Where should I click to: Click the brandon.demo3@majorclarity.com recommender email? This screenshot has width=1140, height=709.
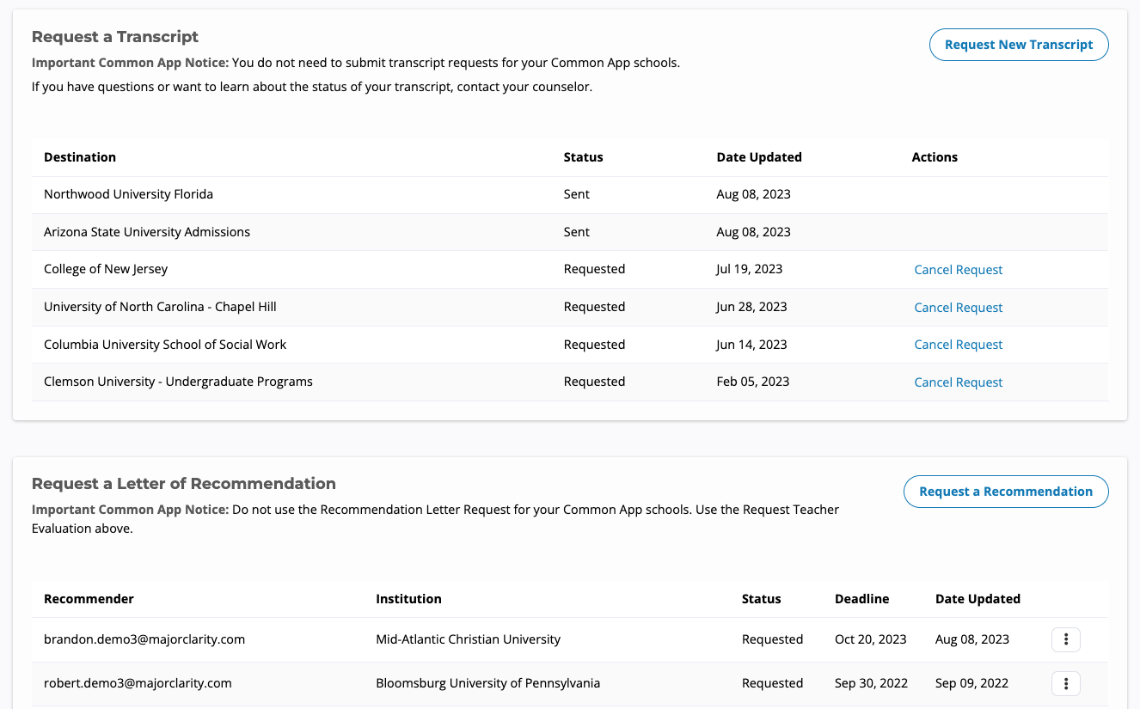click(144, 639)
